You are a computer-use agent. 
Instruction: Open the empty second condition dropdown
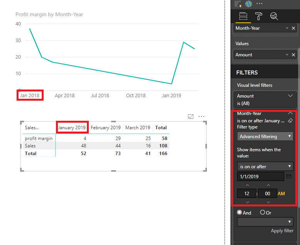tap(265, 222)
